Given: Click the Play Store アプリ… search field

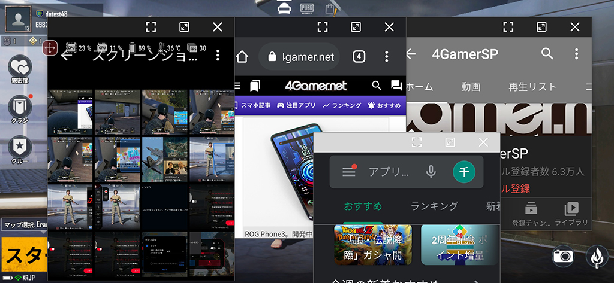Looking at the screenshot, I should 389,172.
